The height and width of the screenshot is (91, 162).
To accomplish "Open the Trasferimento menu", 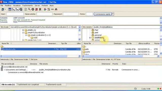I will (x=28, y=6).
